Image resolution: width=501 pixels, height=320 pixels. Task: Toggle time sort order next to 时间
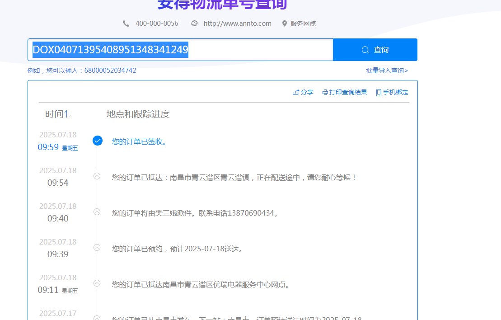pyautogui.click(x=68, y=114)
